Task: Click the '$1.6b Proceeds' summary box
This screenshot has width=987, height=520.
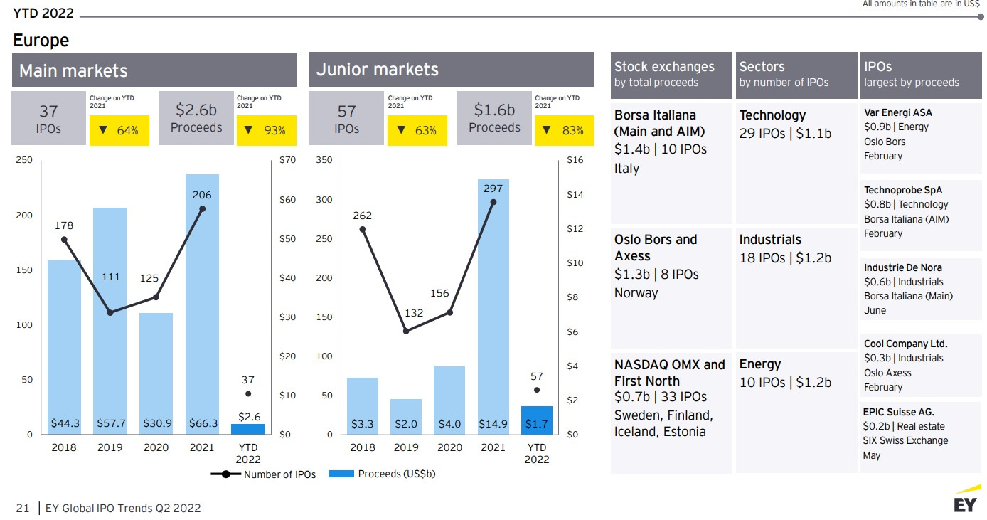Action: [x=494, y=118]
